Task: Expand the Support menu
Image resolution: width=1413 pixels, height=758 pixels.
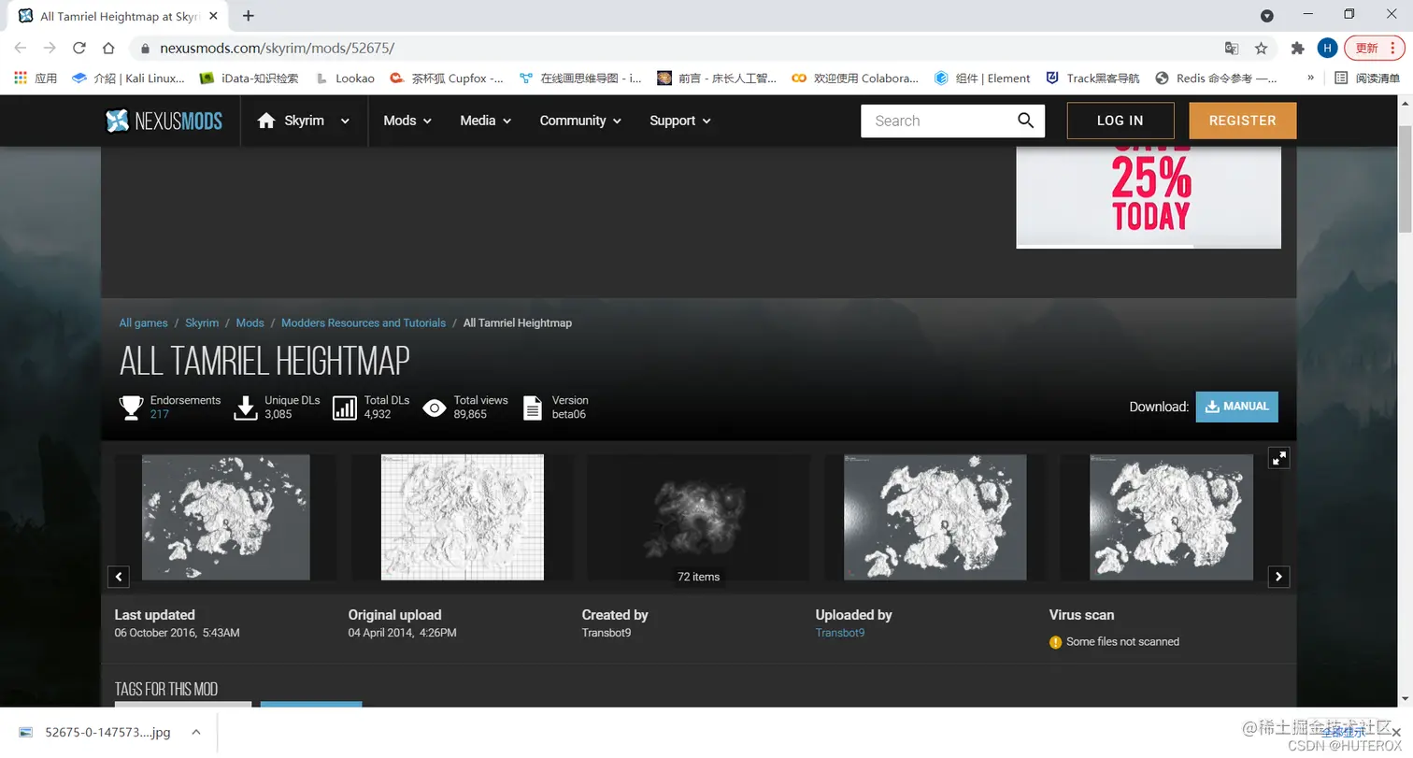Action: tap(680, 121)
